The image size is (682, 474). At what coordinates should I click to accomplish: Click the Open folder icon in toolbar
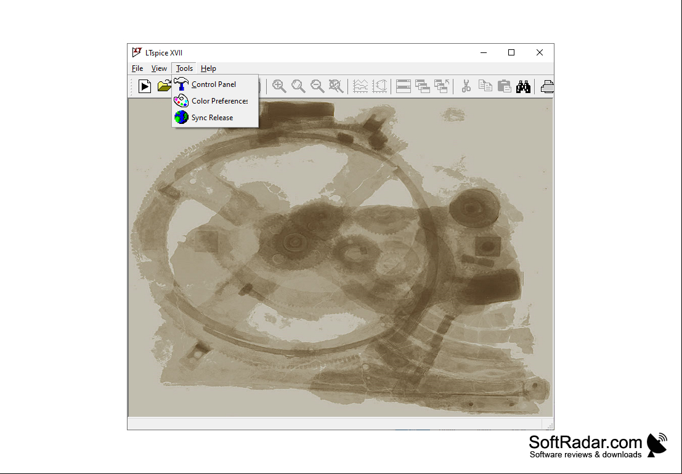coord(164,86)
